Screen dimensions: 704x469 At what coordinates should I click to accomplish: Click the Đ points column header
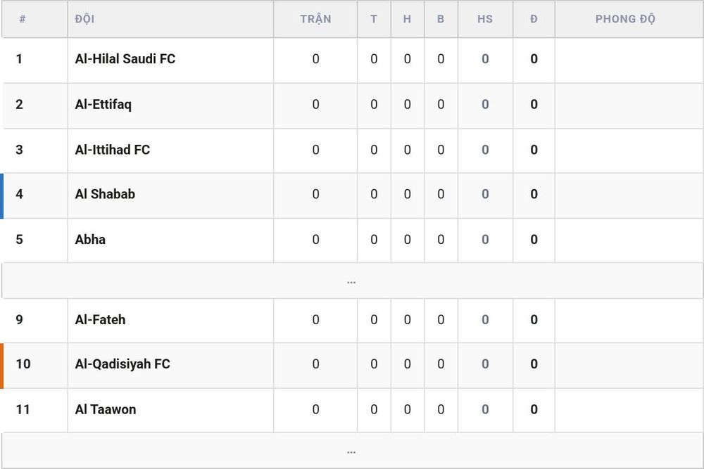click(x=534, y=19)
